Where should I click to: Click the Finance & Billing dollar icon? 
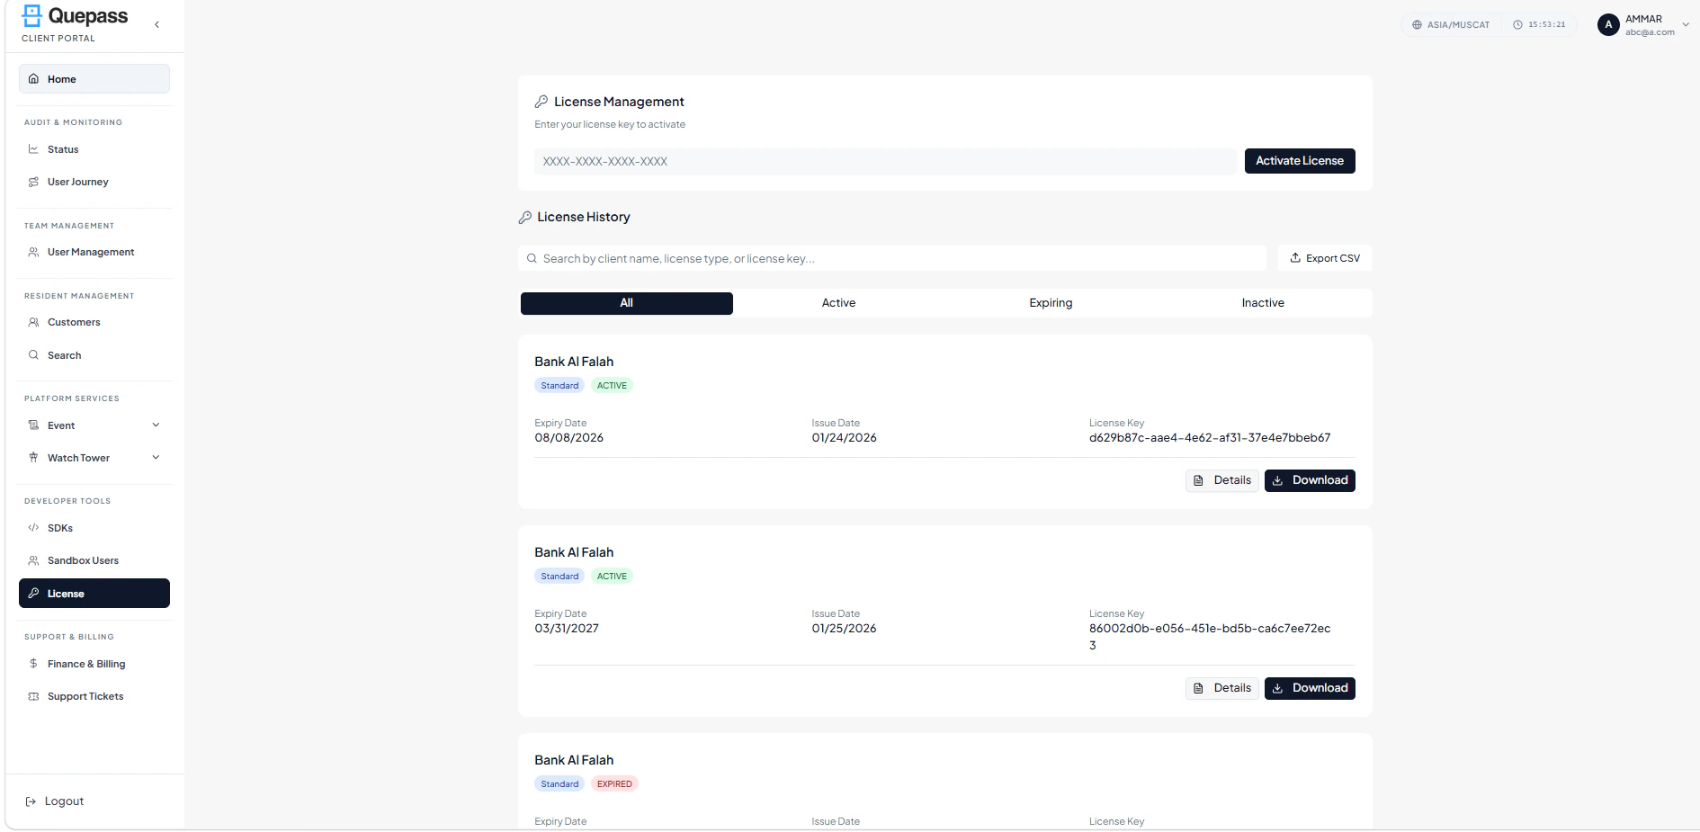click(x=33, y=664)
